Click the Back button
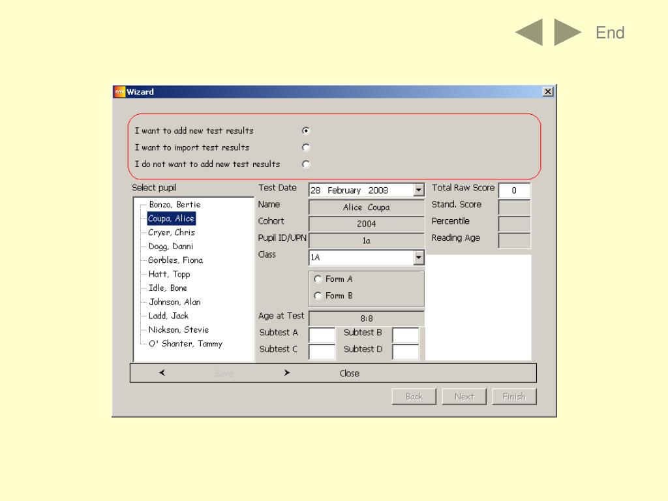 (414, 397)
